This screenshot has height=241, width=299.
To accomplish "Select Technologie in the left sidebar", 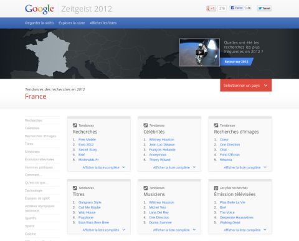I will click(x=34, y=190).
